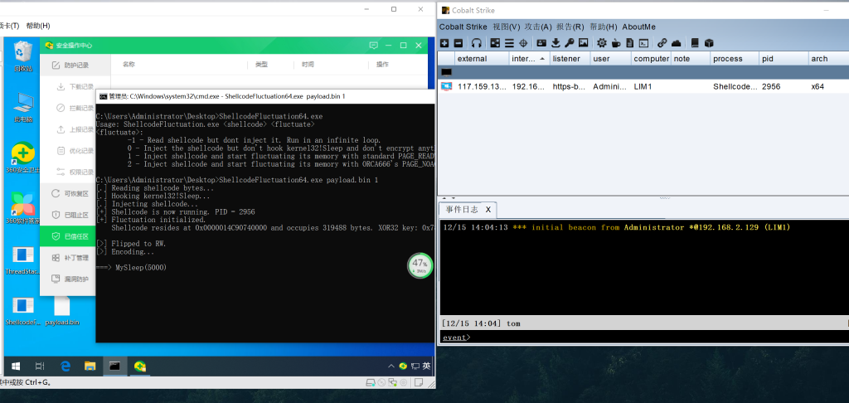Select 已信任区 in security center sidebar

[x=69, y=236]
